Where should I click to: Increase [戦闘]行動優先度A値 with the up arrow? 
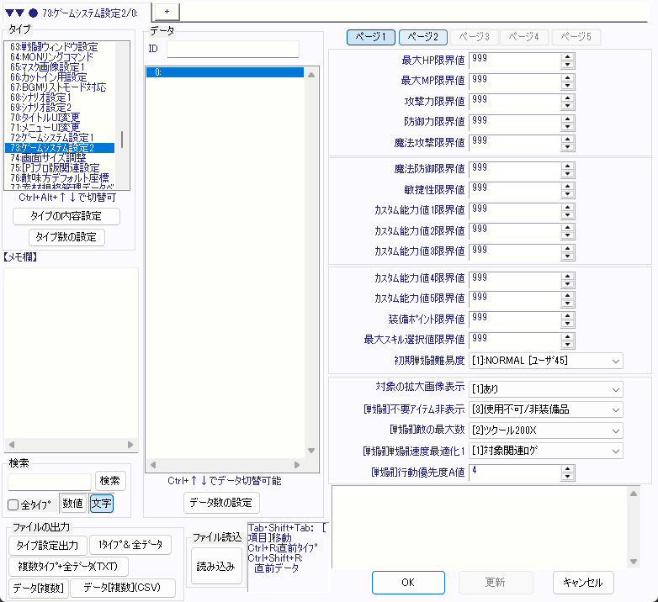pyautogui.click(x=567, y=467)
